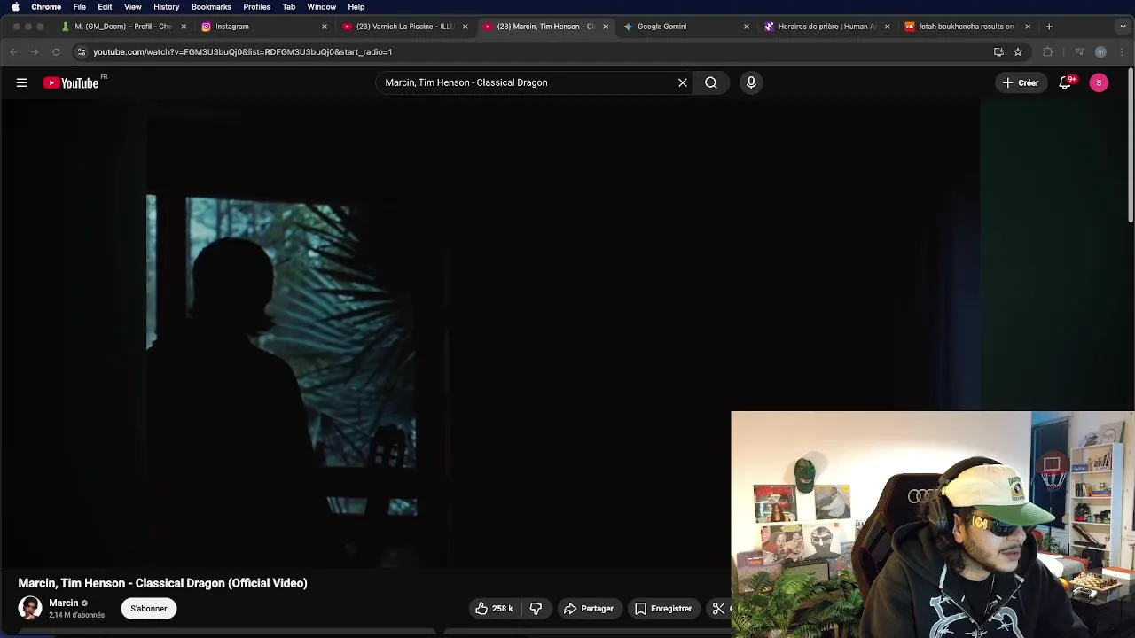Screen dimensions: 1135x638
Task: Switch to the Varnish La Piscine tab
Action: (403, 27)
